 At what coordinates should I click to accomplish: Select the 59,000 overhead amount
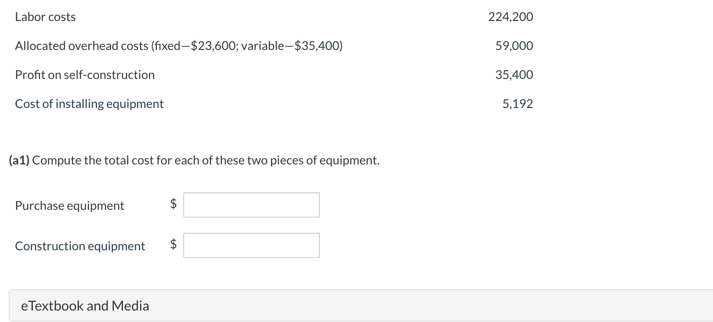[x=514, y=46]
